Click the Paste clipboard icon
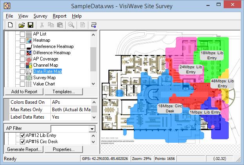This screenshot has width=244, height=165. point(60,25)
